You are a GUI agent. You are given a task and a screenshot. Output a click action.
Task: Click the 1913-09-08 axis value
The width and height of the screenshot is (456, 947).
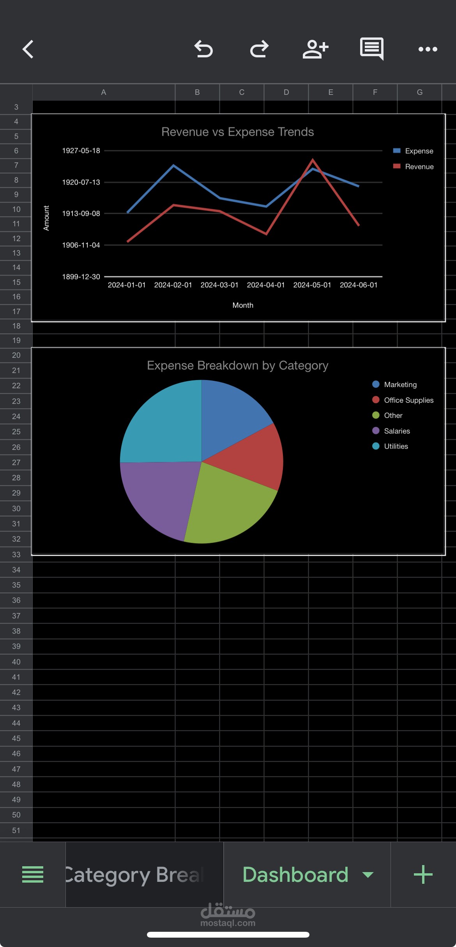pos(81,213)
